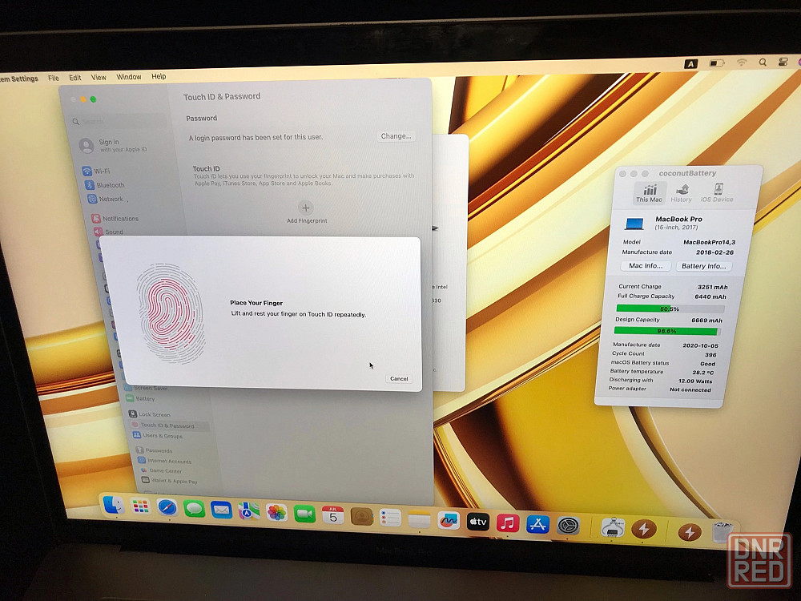The width and height of the screenshot is (801, 601).
Task: Open Control Center in the menu bar
Action: click(x=783, y=63)
